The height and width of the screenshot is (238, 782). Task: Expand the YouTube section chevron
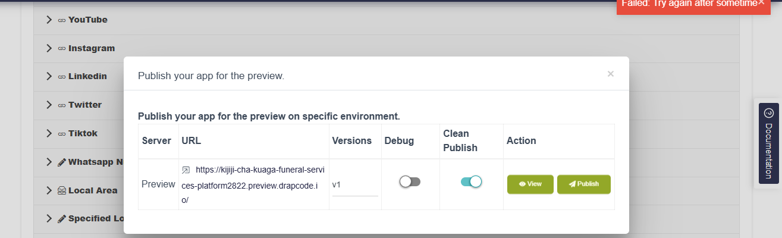point(49,20)
